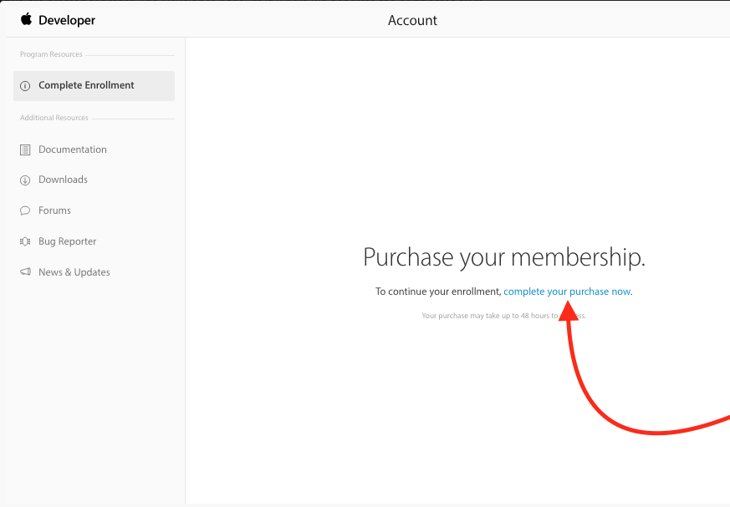
Task: Click the Additional Resources section label
Action: pyautogui.click(x=54, y=118)
